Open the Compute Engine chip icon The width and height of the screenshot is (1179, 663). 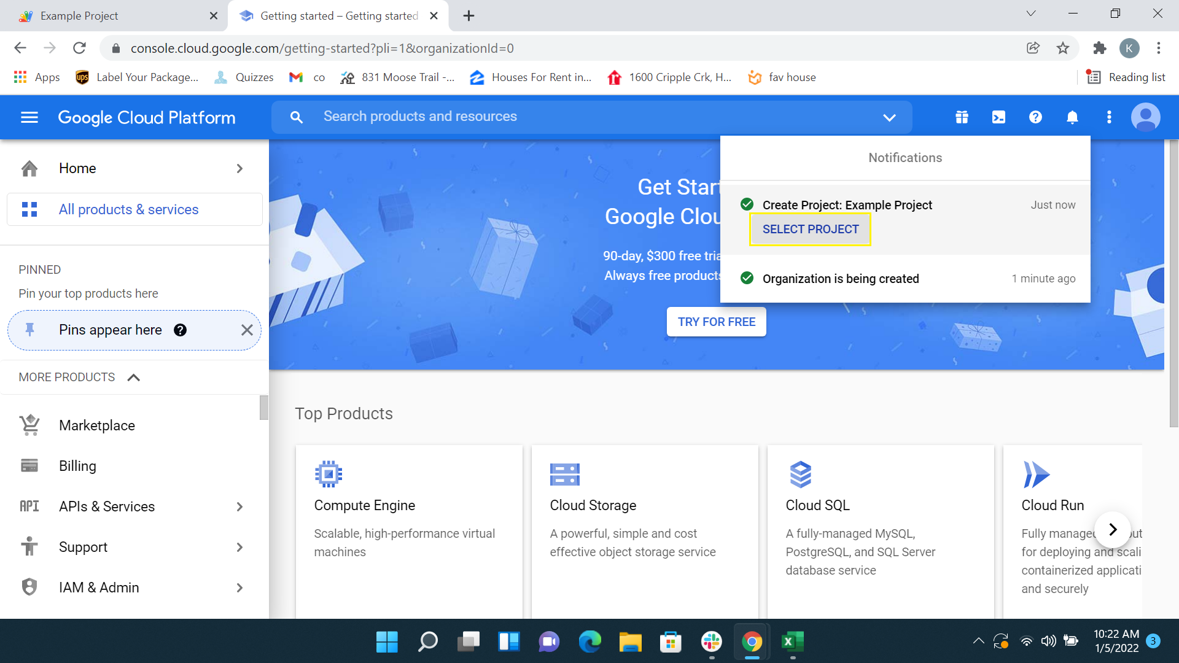(329, 474)
